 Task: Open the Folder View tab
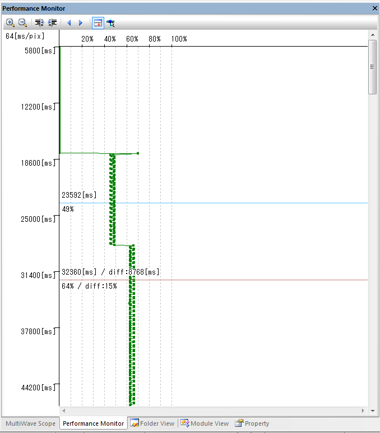pos(152,423)
